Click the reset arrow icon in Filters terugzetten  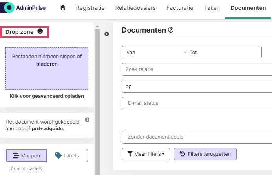pos(183,154)
